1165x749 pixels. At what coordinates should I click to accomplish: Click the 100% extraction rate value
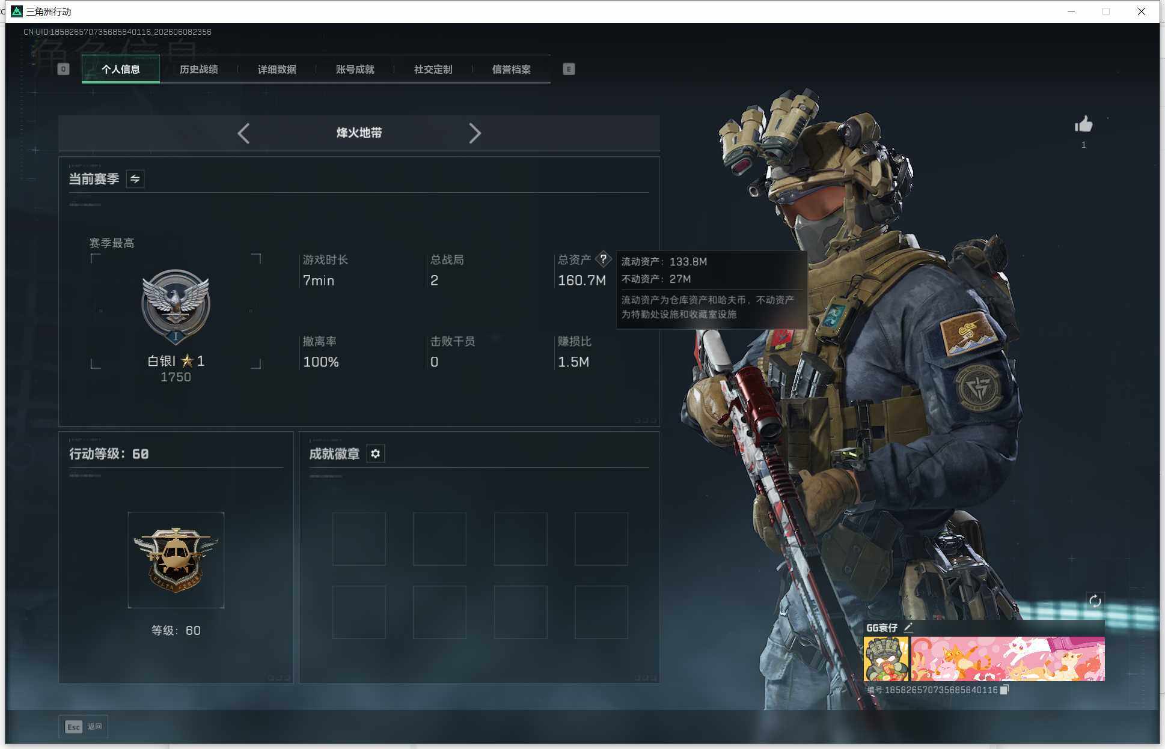(321, 362)
